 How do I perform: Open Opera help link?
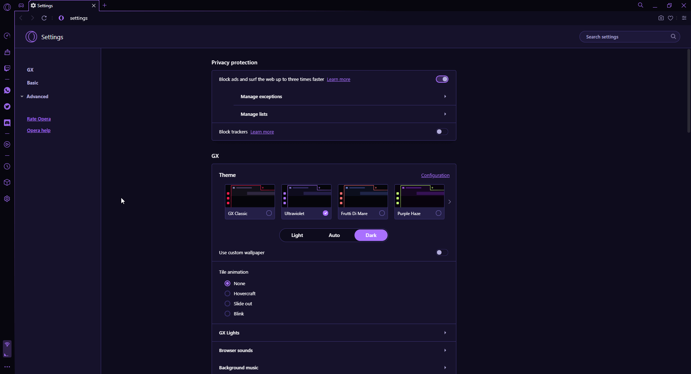point(39,130)
